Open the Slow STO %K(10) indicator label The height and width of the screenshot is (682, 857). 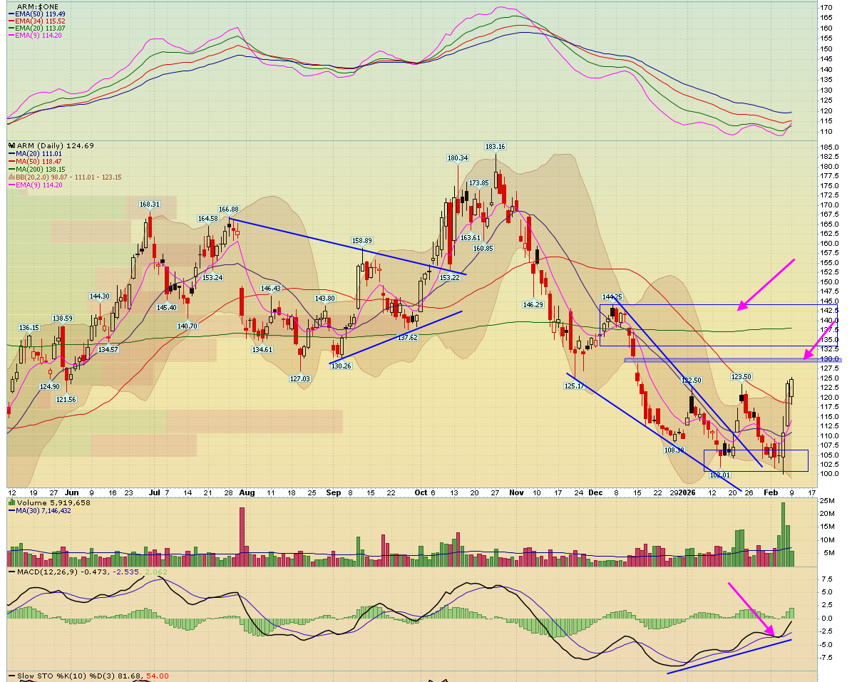click(44, 676)
